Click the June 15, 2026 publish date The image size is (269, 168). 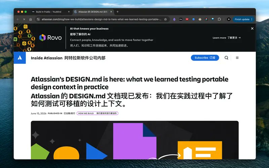click(39, 113)
